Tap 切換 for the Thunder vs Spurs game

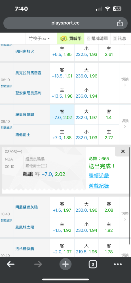pos(125,82)
